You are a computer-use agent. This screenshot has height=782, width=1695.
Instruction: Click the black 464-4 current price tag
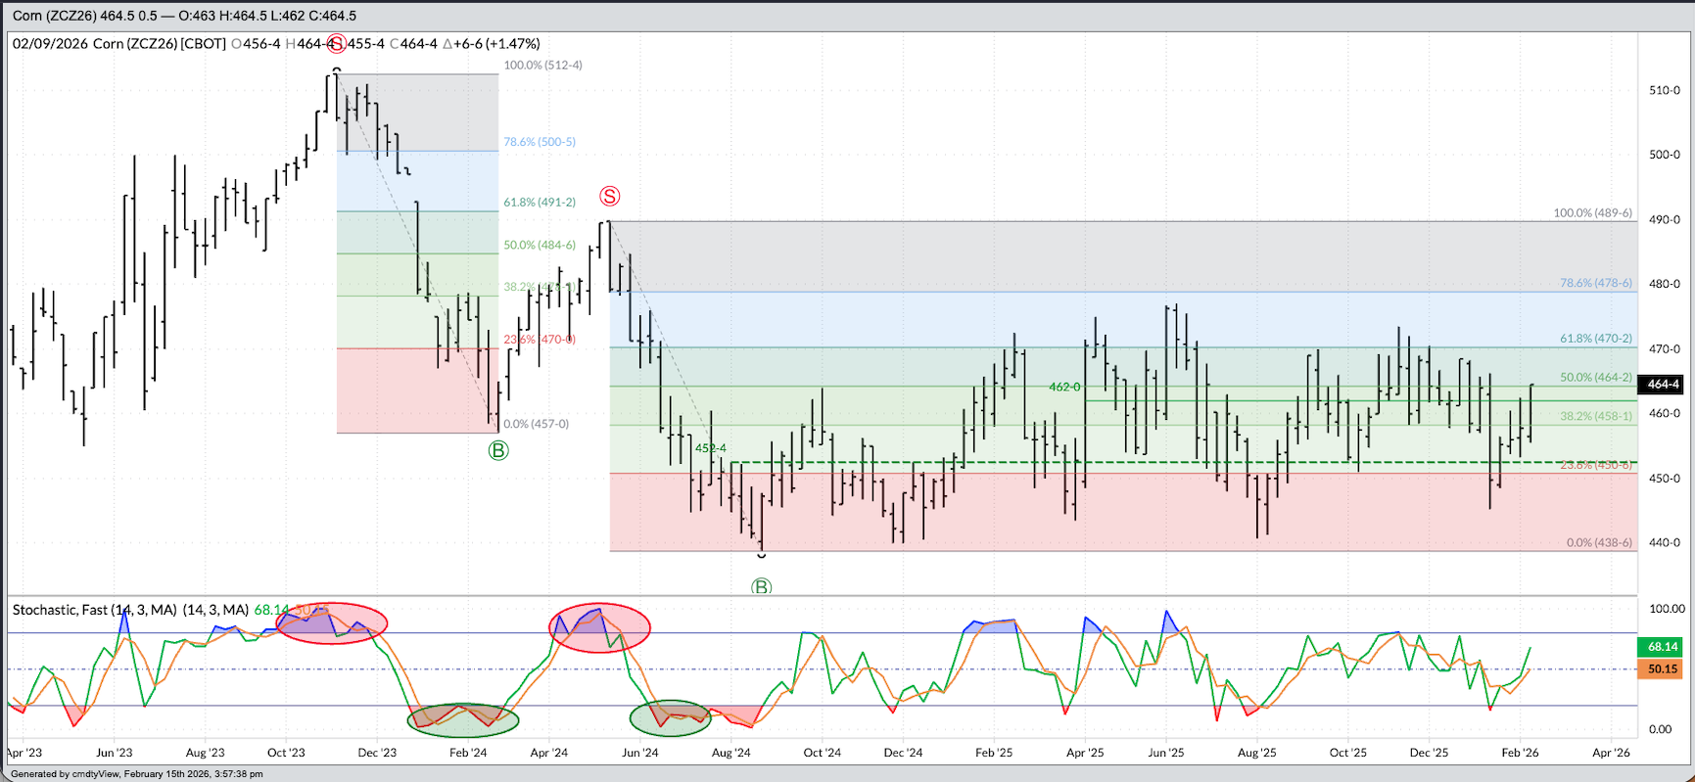point(1663,385)
